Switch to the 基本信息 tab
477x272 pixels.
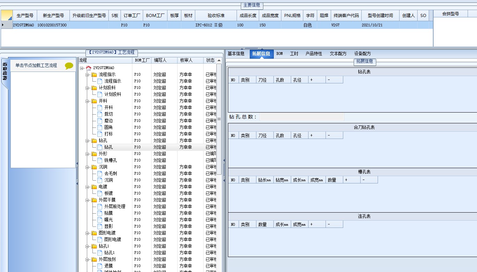tap(236, 54)
